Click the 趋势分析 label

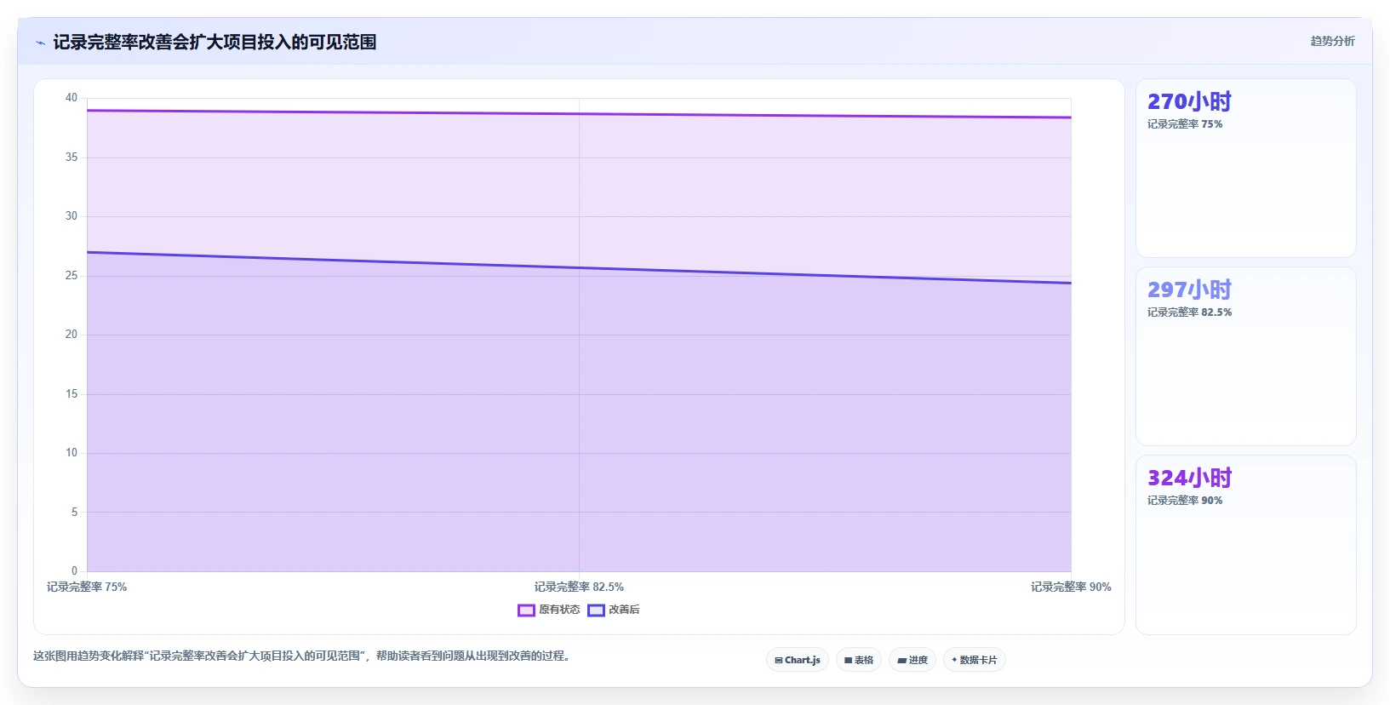point(1332,41)
